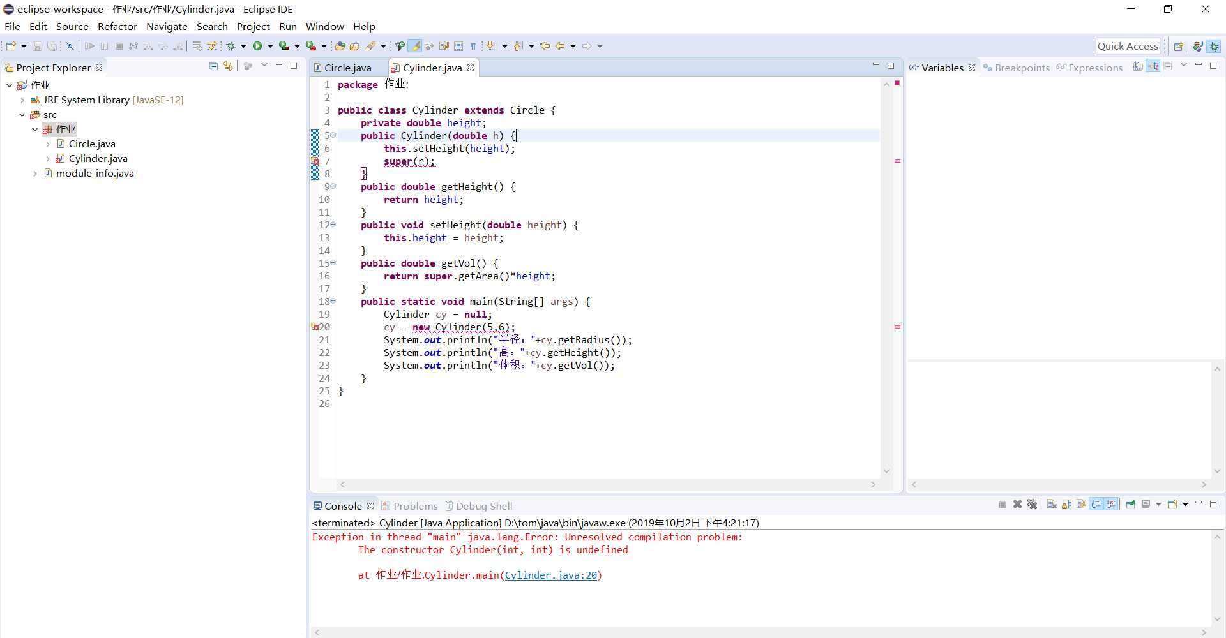Click the Coverage run icon
1226x638 pixels.
pos(284,46)
